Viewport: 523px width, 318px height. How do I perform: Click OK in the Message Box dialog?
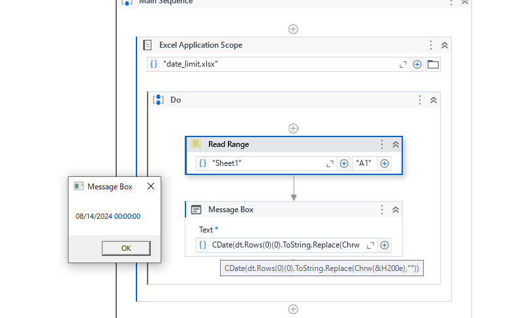click(126, 248)
